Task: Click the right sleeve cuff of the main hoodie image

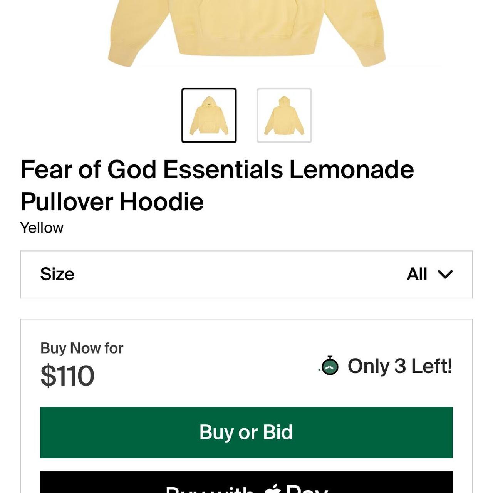Action: click(x=372, y=58)
